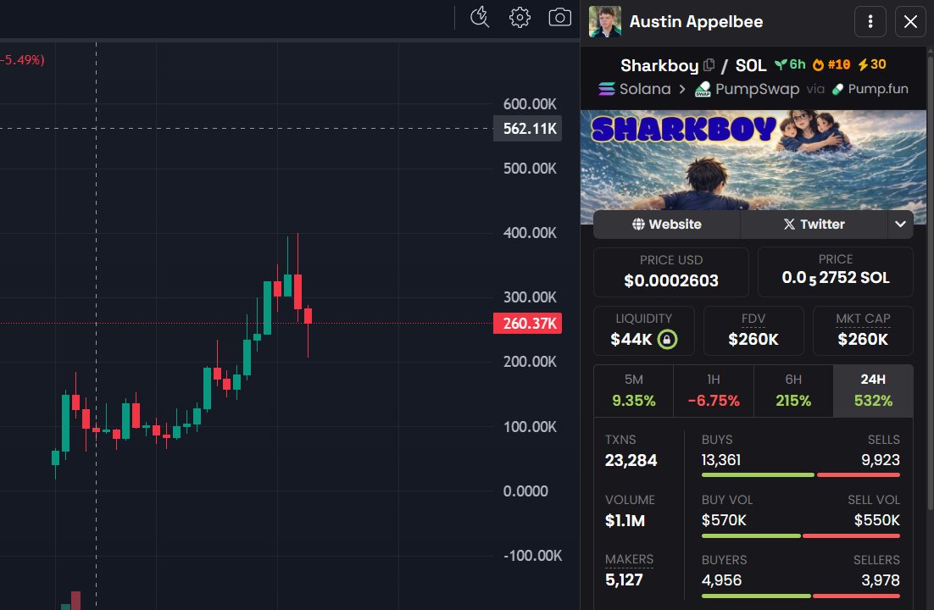Viewport: 934px width, 610px height.
Task: Open the Pump.fun link
Action: tap(870, 89)
